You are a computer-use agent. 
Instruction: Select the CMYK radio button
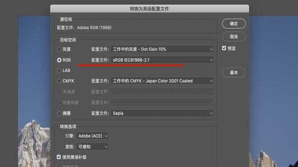59,81
